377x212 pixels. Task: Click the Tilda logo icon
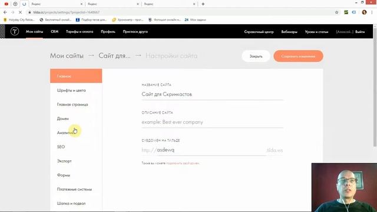(x=14, y=31)
